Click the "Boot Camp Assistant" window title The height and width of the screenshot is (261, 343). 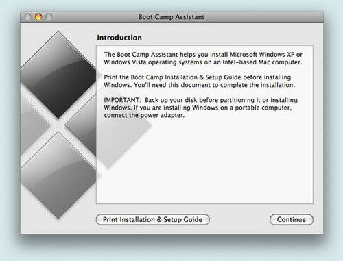[x=171, y=17]
